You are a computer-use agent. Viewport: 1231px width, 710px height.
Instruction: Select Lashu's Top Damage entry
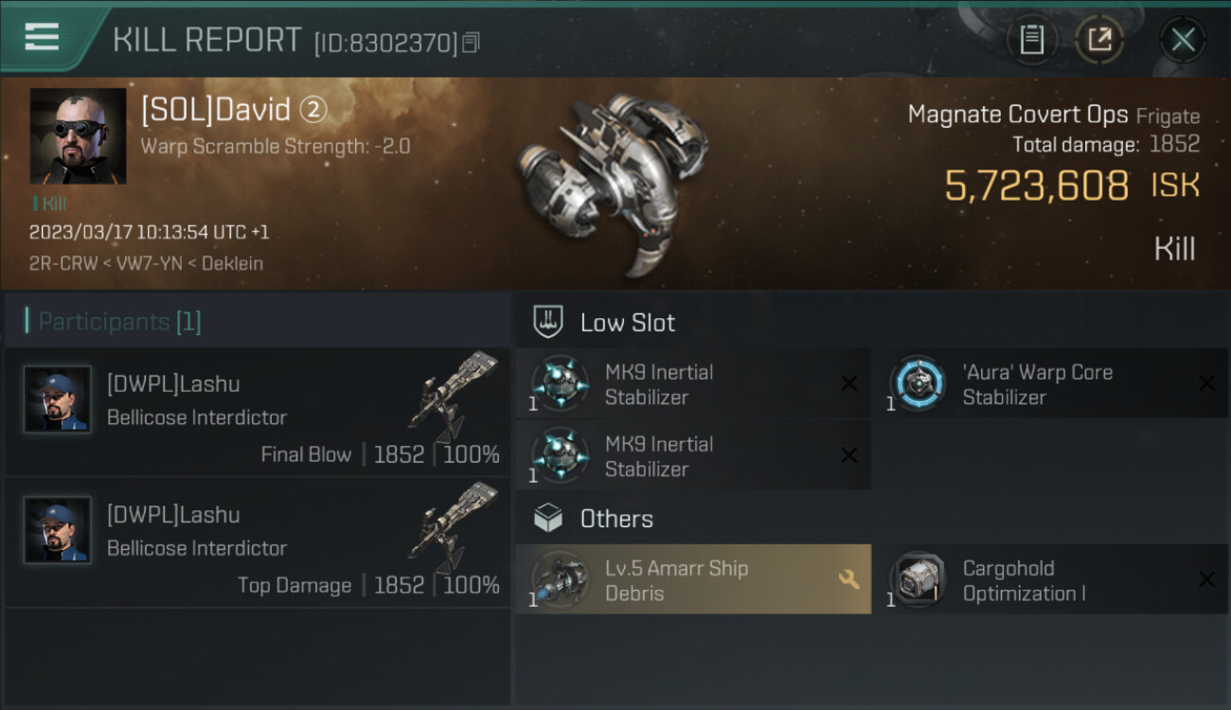(x=256, y=542)
